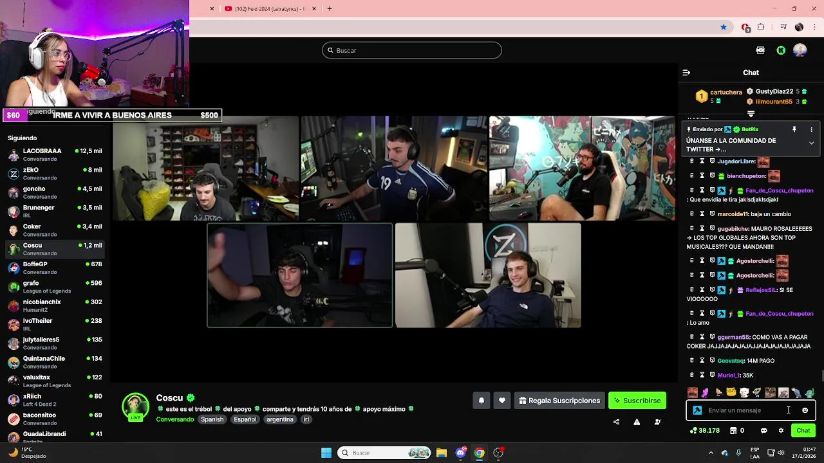Viewport: 824px width, 463px height.
Task: Open the pinned message three-dot menu
Action: pos(811,129)
